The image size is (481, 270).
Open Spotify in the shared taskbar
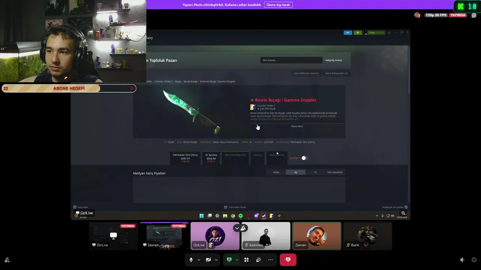click(240, 216)
